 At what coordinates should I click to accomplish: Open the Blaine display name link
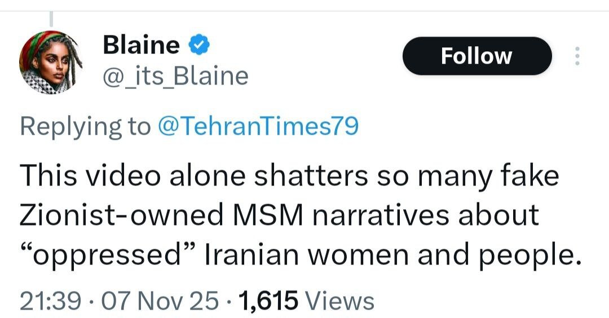coord(141,45)
